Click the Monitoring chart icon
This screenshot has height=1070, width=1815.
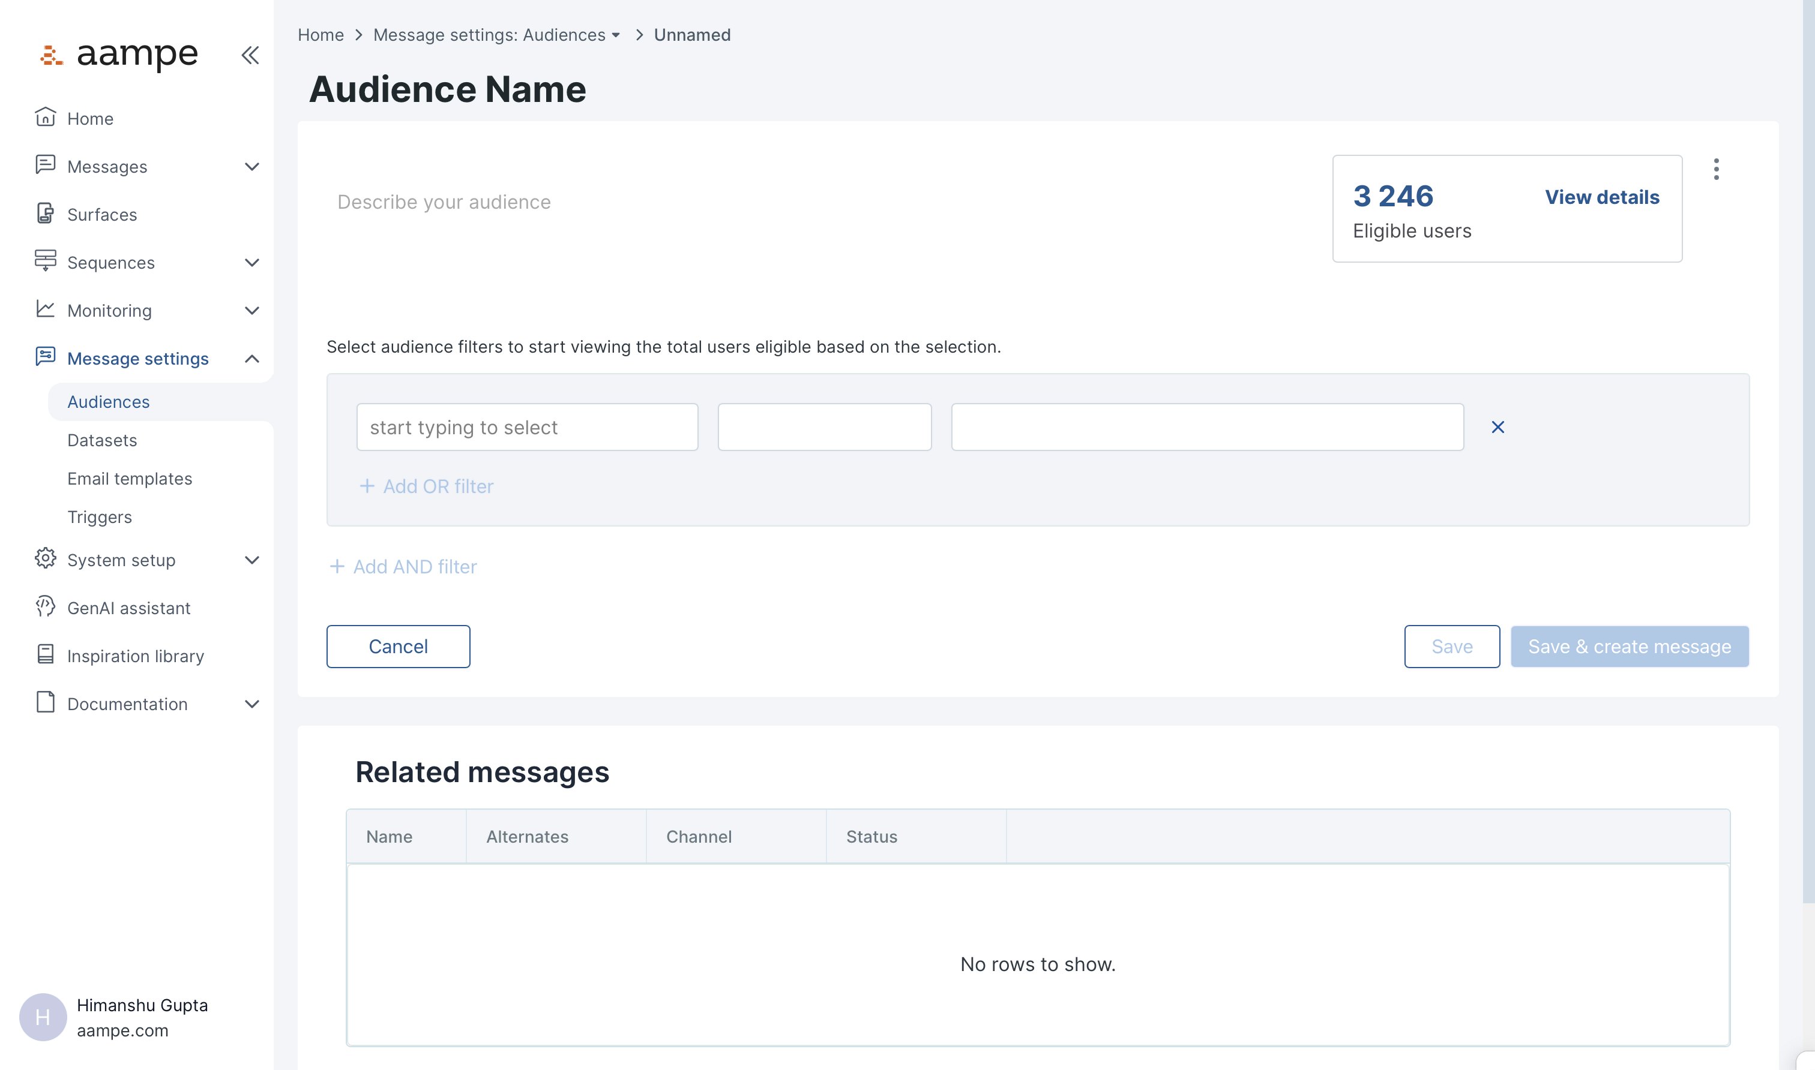pyautogui.click(x=45, y=309)
